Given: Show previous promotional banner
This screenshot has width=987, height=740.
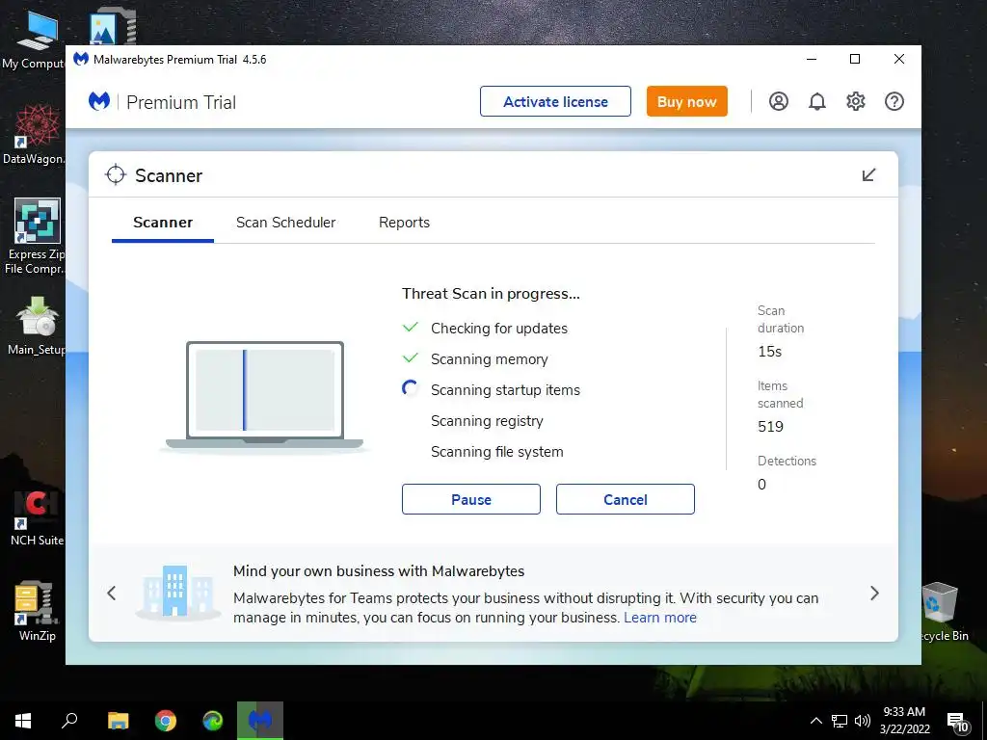Looking at the screenshot, I should point(112,593).
